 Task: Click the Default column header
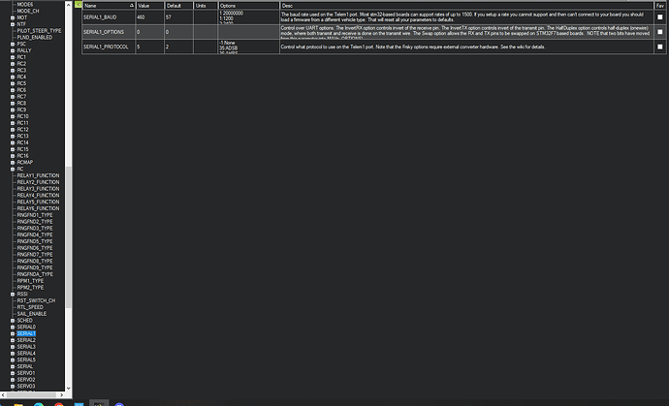[x=178, y=6]
